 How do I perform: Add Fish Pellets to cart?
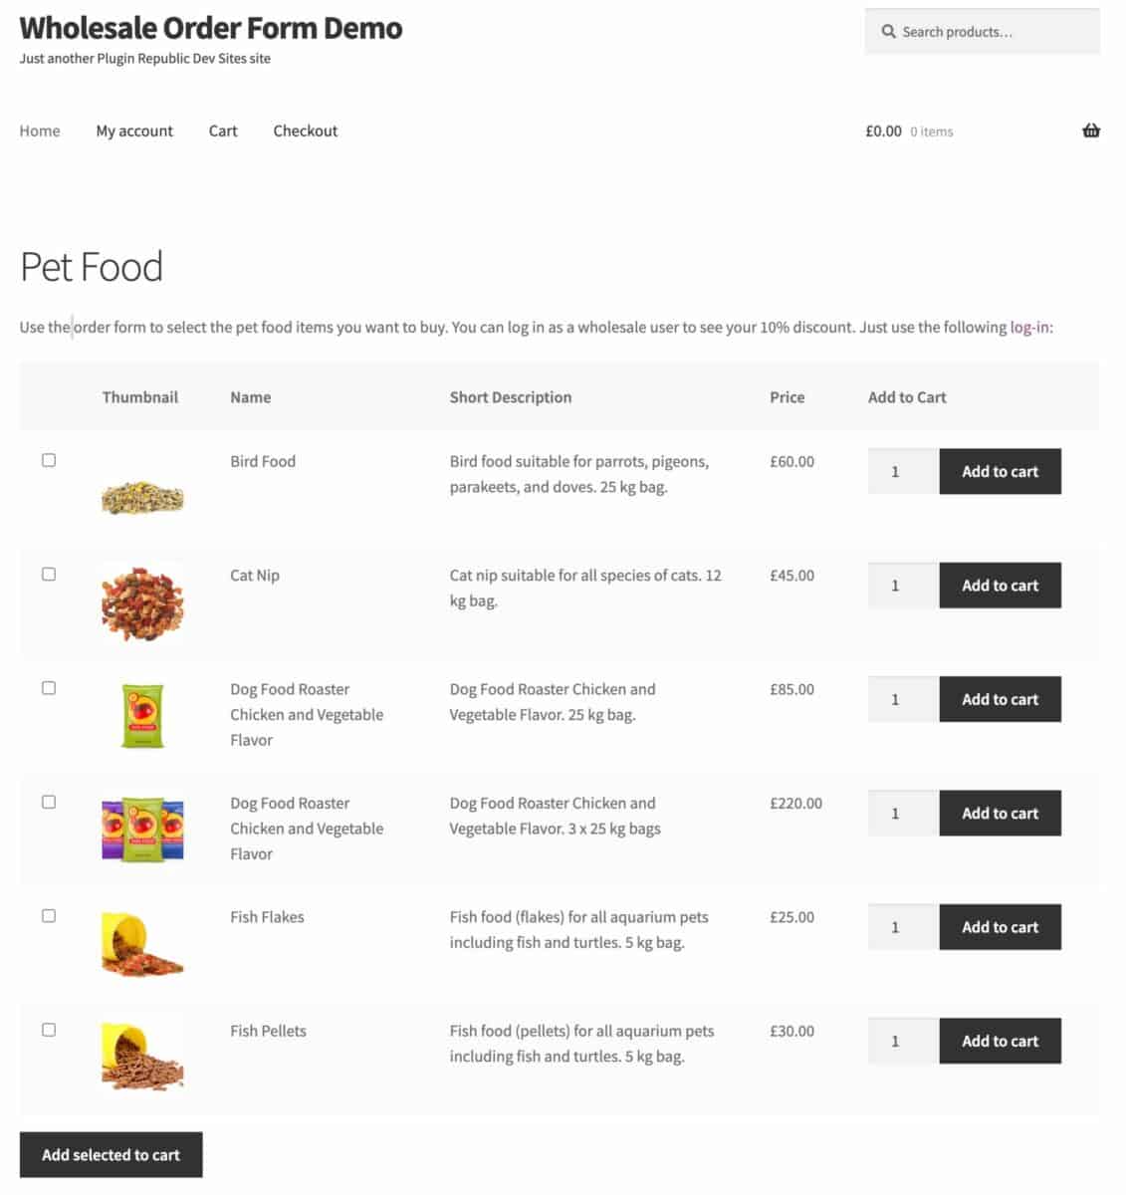click(x=1001, y=1041)
